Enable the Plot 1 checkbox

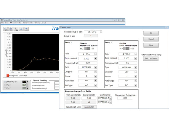click(4, 85)
